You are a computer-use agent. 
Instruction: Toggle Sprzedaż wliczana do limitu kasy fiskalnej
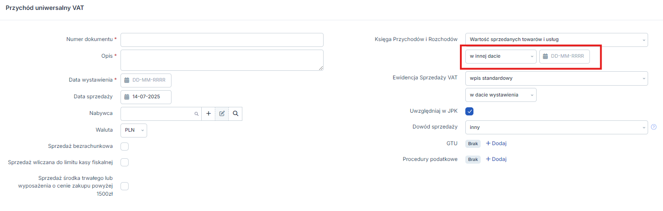point(125,162)
